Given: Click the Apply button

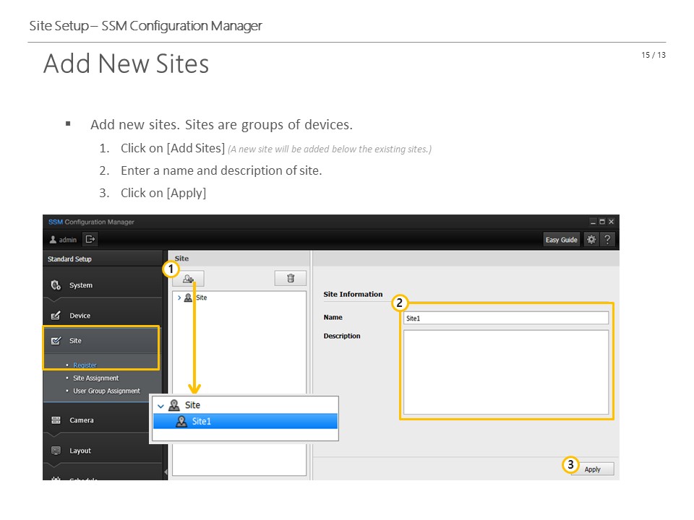Looking at the screenshot, I should pyautogui.click(x=592, y=469).
